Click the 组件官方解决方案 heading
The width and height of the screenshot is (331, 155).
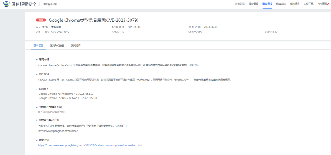tap(49, 120)
